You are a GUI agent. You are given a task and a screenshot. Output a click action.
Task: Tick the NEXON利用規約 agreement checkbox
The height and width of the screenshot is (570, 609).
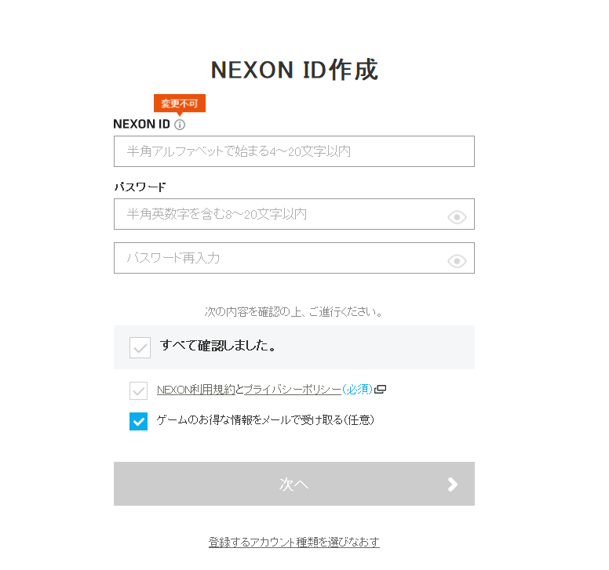139,390
